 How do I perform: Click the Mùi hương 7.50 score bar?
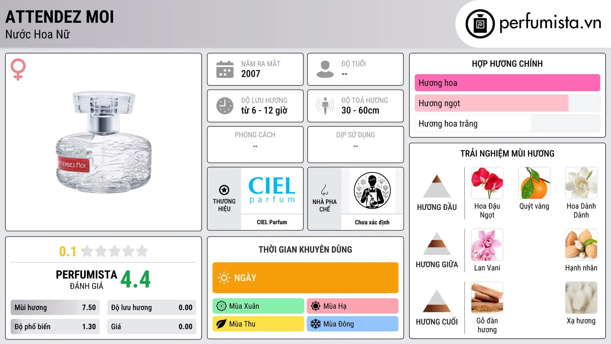pyautogui.click(x=55, y=308)
